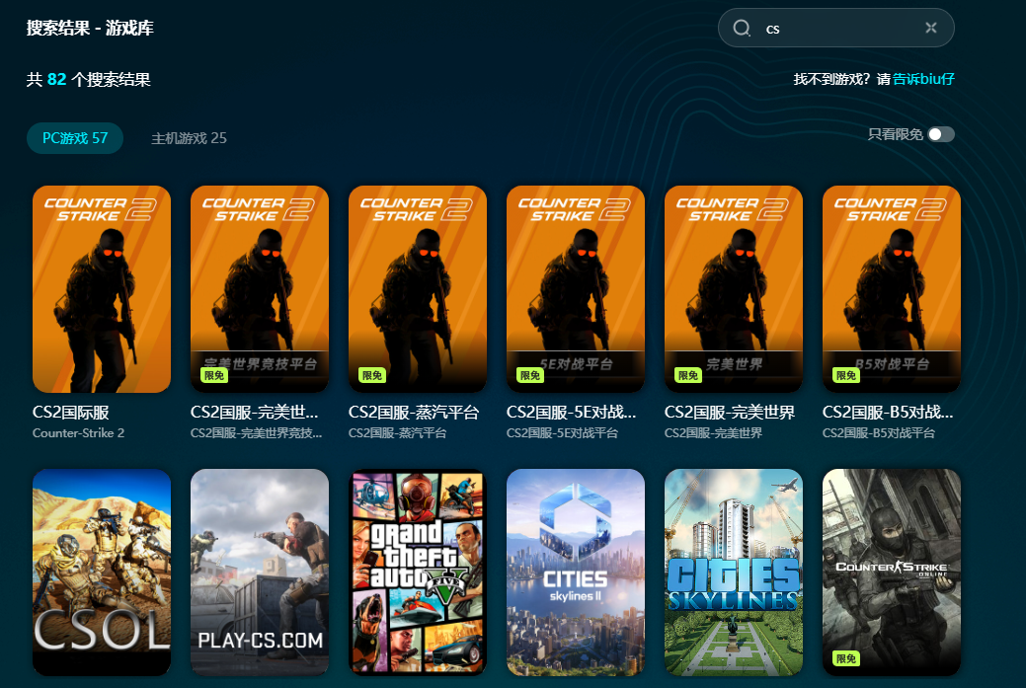Click the 限免 badge on B5对战平台 cover
Image resolution: width=1026 pixels, height=688 pixels.
pyautogui.click(x=846, y=375)
